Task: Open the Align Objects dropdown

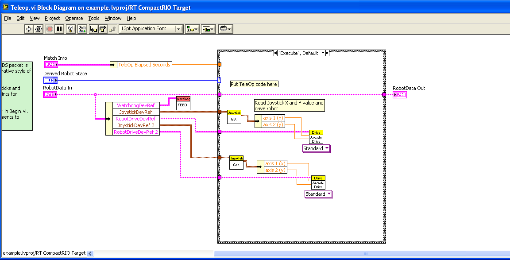Action: coord(192,29)
